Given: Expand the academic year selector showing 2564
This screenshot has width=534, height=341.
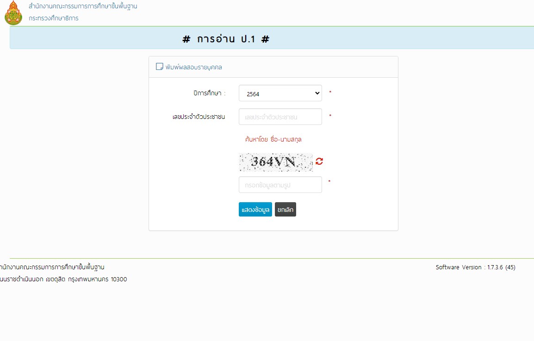Looking at the screenshot, I should coord(280,93).
